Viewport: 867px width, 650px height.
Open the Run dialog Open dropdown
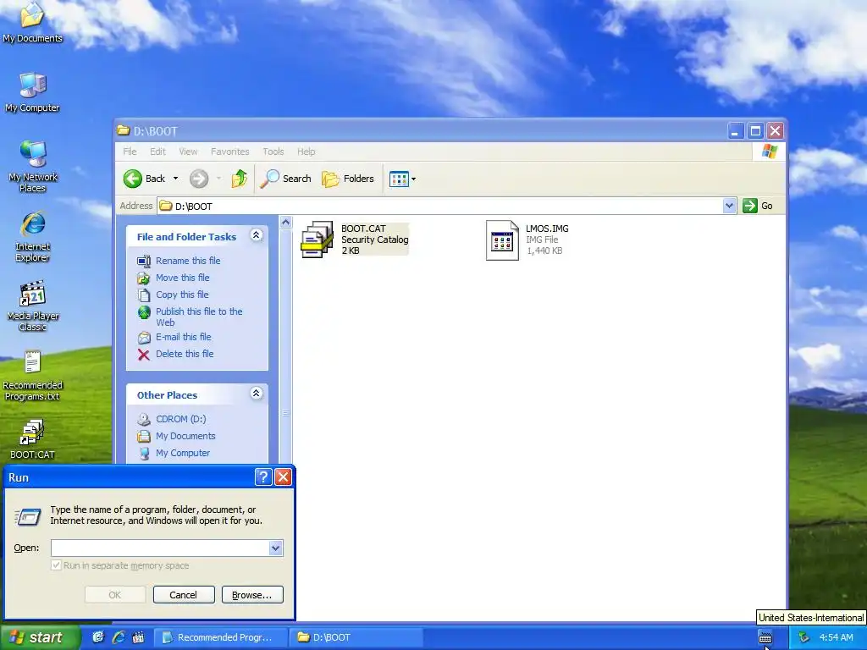[275, 548]
